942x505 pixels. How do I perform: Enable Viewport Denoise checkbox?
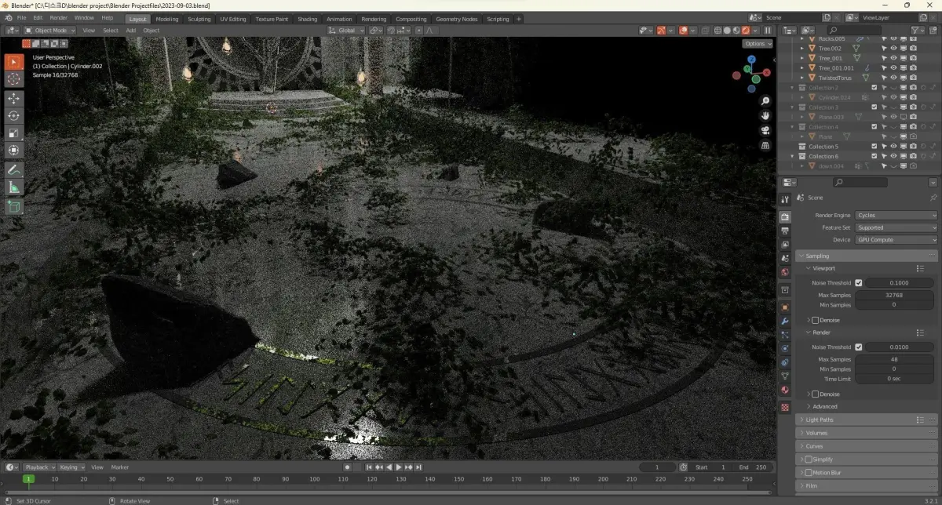click(815, 320)
